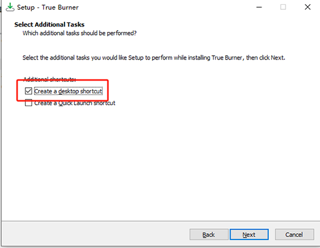This screenshot has height=248, width=320.
Task: Click 'Which additional tasks should be performed?' subtitle
Action: [x=79, y=33]
